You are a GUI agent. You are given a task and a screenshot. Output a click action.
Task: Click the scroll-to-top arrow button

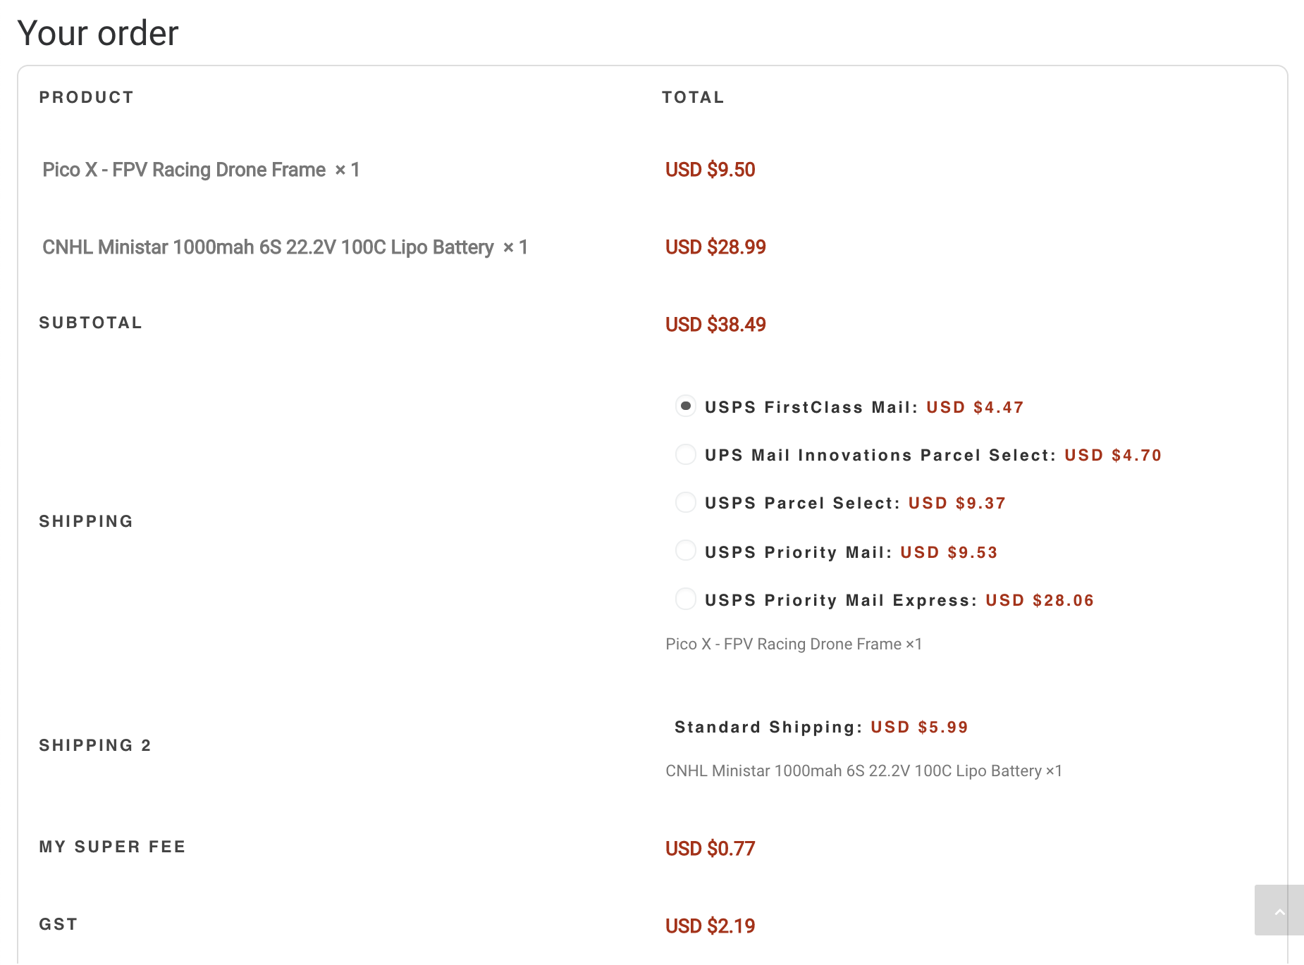tap(1280, 911)
